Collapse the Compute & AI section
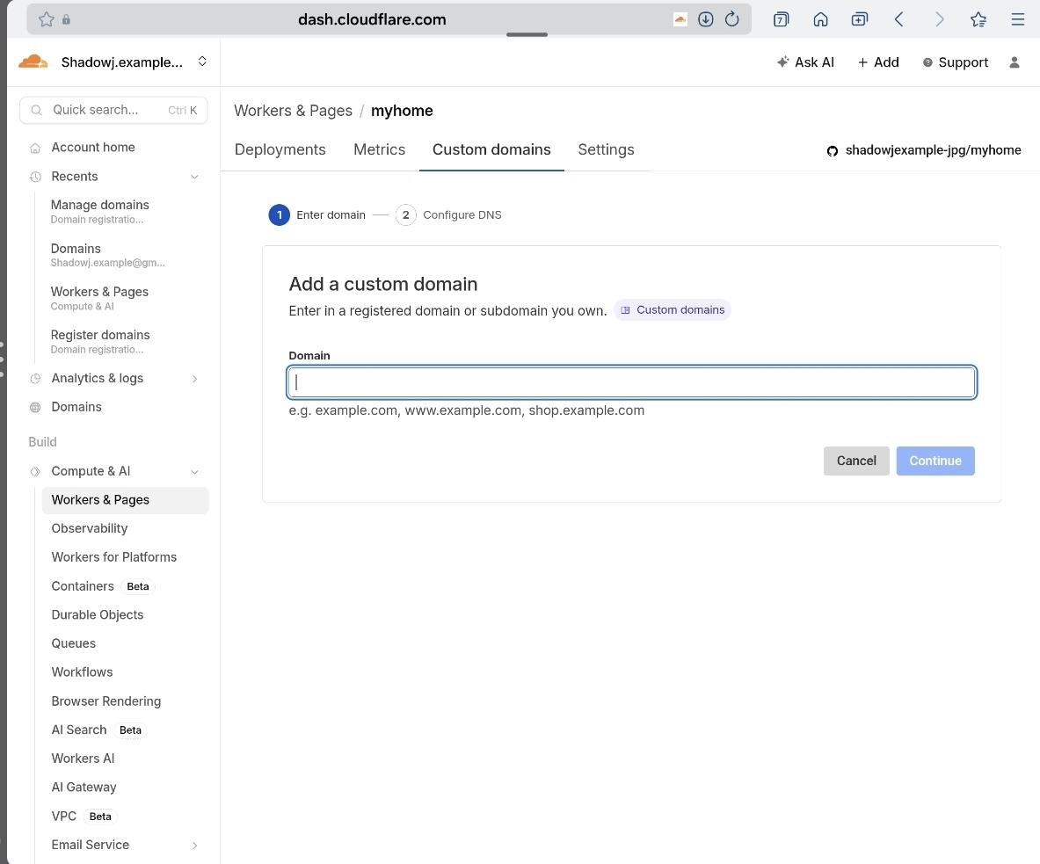Image resolution: width=1040 pixels, height=864 pixels. (194, 472)
